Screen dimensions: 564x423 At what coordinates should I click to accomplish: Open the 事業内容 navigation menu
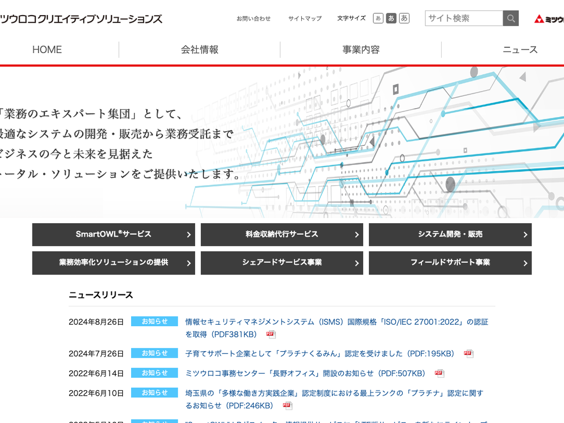(361, 50)
